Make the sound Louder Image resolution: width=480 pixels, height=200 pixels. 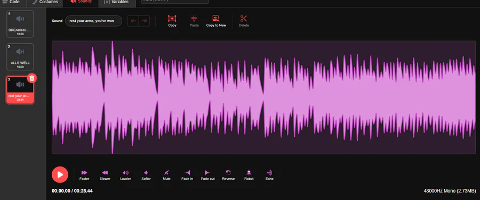click(125, 173)
